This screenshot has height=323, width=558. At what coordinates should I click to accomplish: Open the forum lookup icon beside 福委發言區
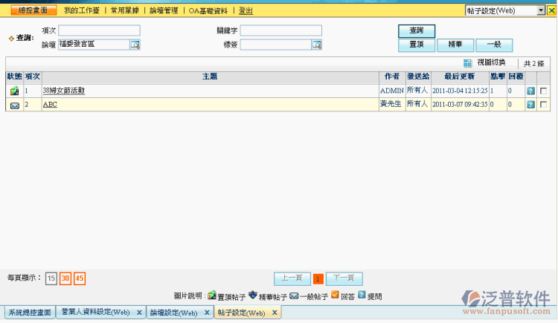[135, 45]
